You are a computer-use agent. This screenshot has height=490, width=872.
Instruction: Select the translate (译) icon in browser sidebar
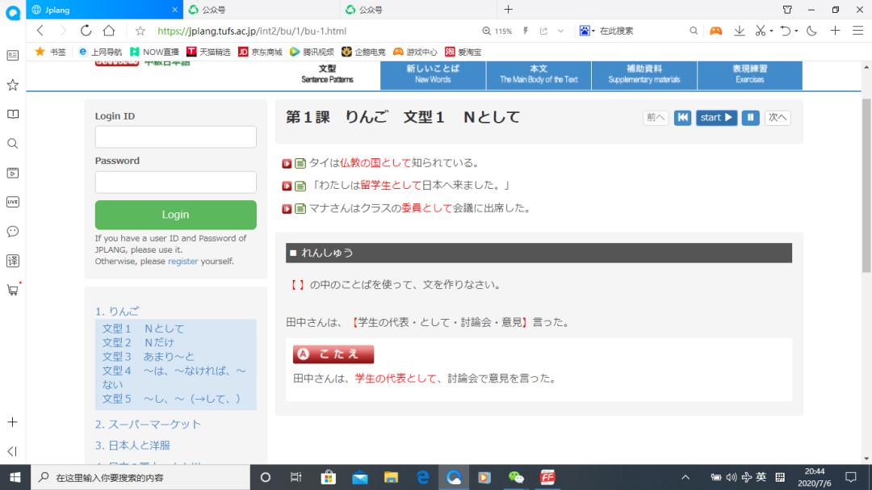pyautogui.click(x=12, y=261)
